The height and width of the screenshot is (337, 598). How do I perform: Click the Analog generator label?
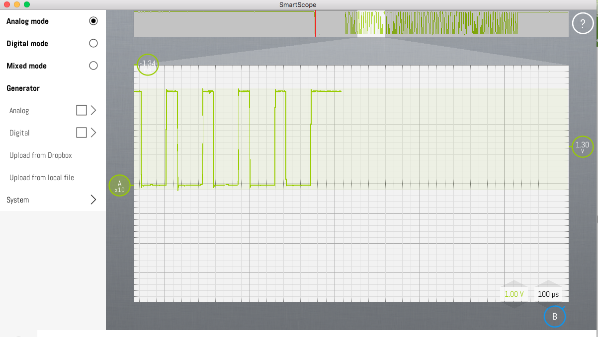tap(19, 111)
